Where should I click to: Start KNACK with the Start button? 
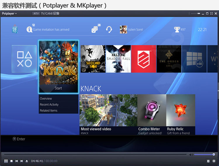pyautogui.click(x=58, y=88)
